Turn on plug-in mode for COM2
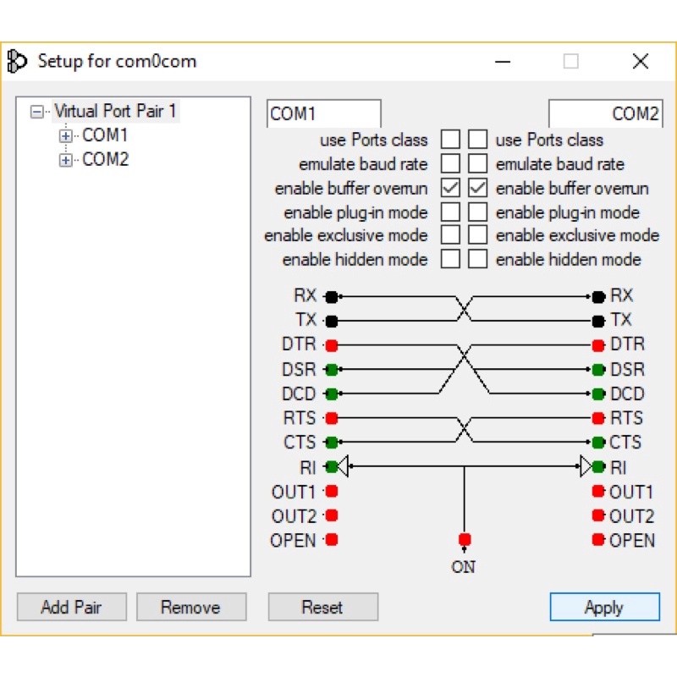Screen dimensions: 677x677 [x=478, y=212]
